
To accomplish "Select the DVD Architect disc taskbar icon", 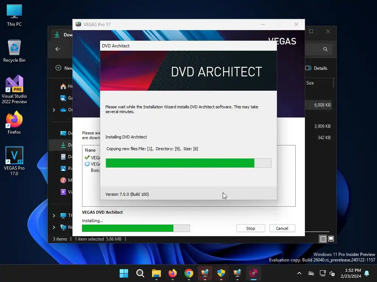I will (x=253, y=273).
